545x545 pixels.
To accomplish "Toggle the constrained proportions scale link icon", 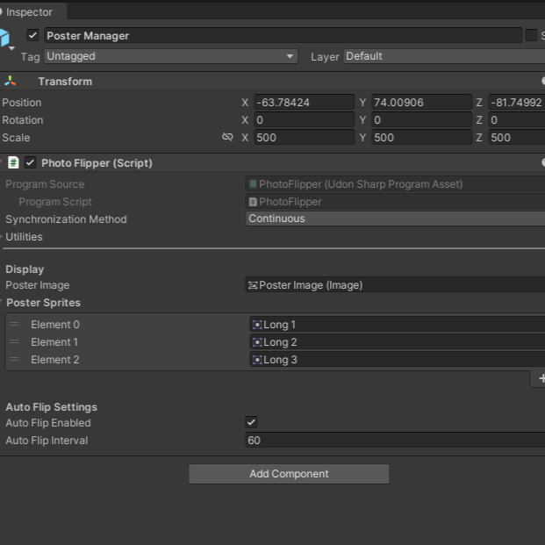I will pyautogui.click(x=227, y=138).
